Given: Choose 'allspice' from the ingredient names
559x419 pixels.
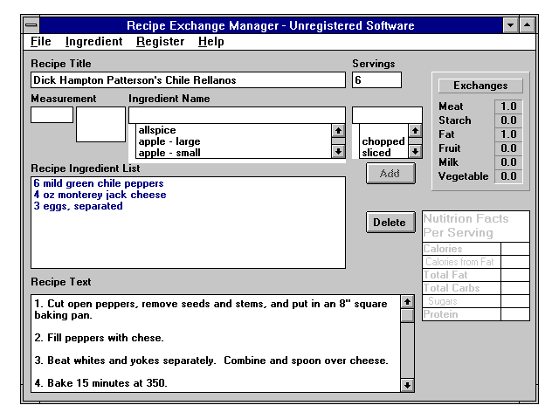Looking at the screenshot, I should (x=157, y=130).
